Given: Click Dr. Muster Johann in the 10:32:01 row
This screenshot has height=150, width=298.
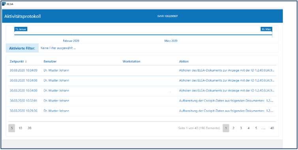Looking at the screenshot, I should coord(56,100).
